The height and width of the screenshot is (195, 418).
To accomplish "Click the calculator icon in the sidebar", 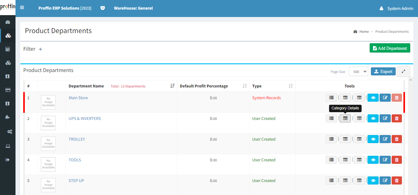I will click(x=8, y=49).
